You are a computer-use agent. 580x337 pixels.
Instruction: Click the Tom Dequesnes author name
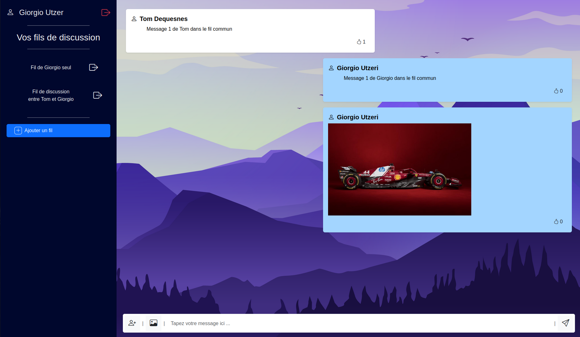pos(163,19)
